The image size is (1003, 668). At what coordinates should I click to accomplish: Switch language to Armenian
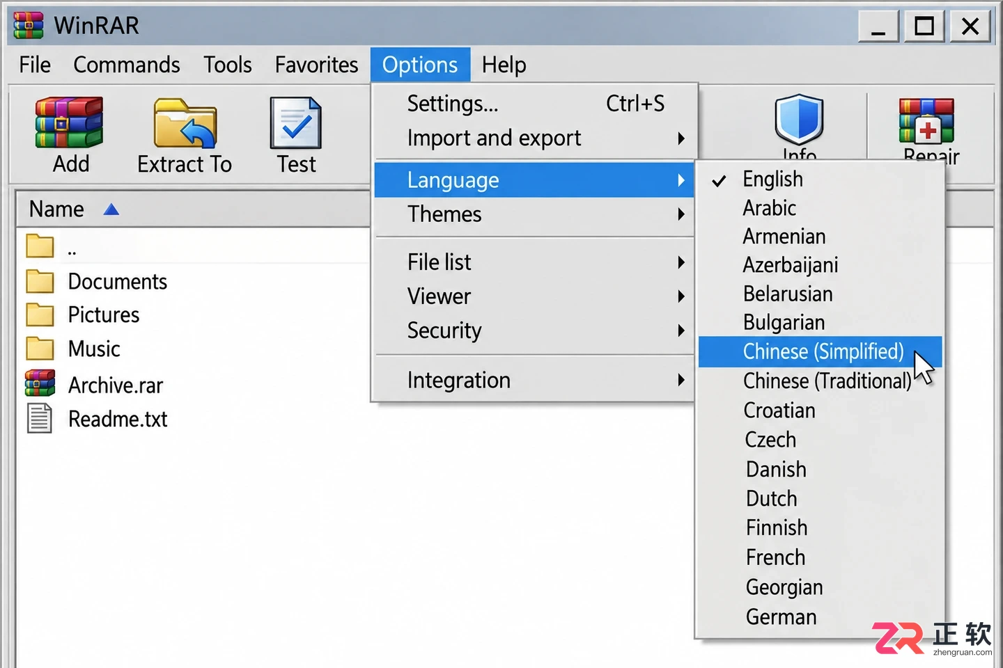coord(821,237)
